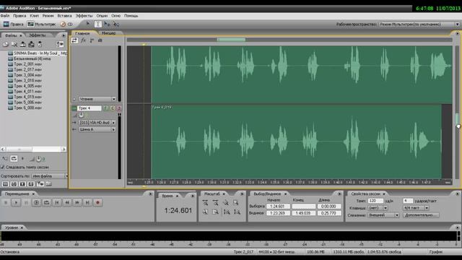This screenshot has width=462, height=260.
Task: Click Zoom Out Horizontally icon
Action: click(215, 203)
